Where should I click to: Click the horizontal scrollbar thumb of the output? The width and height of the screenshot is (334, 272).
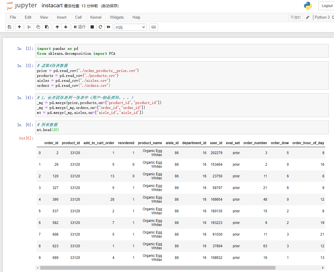158,268
